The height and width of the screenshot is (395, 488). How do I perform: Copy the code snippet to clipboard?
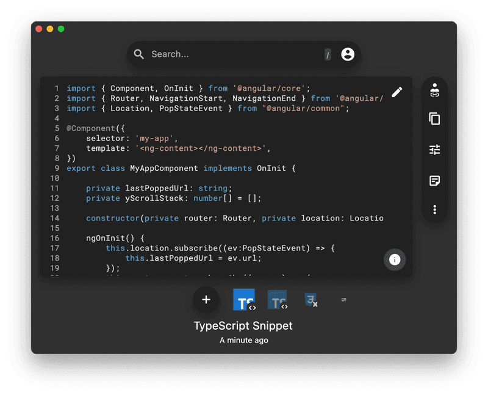click(434, 119)
